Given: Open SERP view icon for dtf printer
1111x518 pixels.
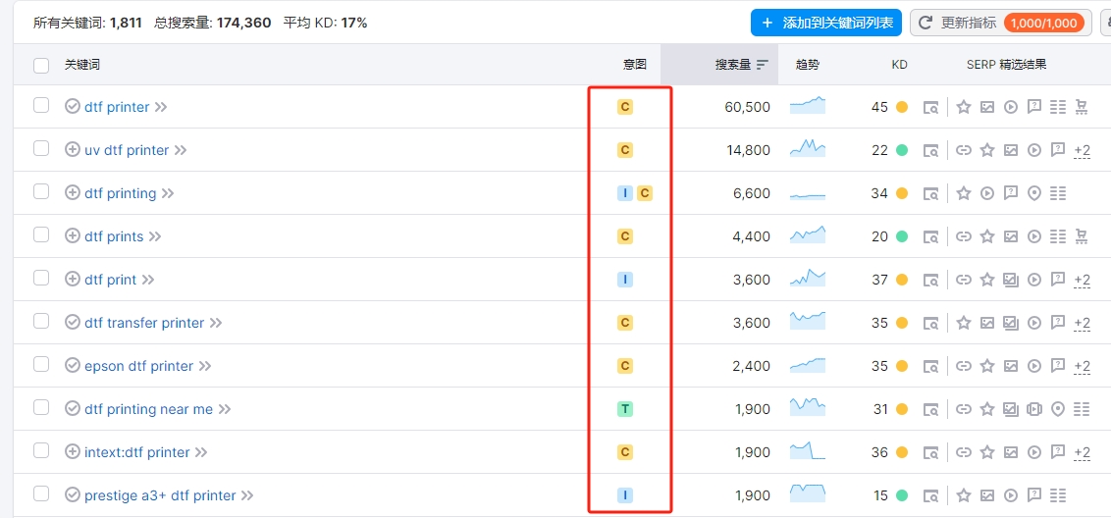Looking at the screenshot, I should 931,107.
